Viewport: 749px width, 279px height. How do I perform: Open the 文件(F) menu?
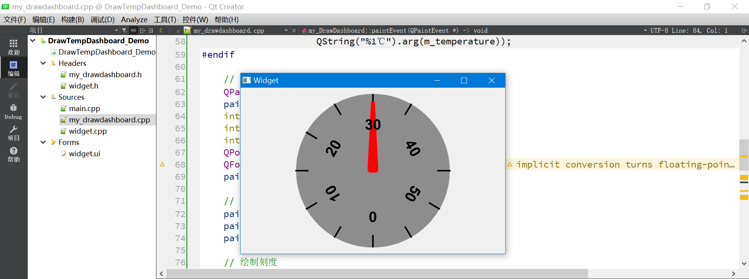point(15,19)
